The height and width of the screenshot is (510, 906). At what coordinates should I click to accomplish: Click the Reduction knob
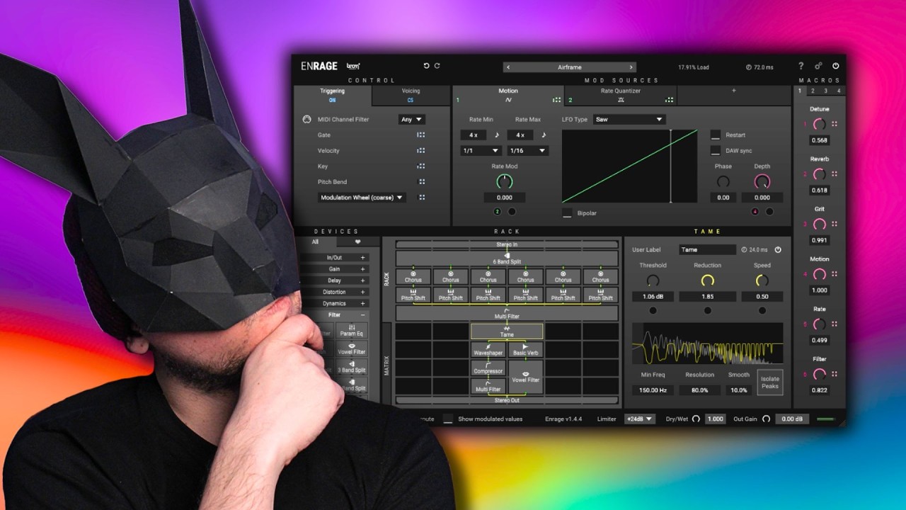pos(707,280)
